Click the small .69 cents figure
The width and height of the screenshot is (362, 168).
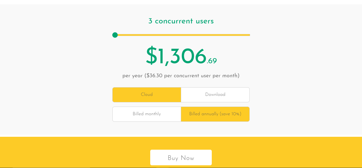coord(212,61)
